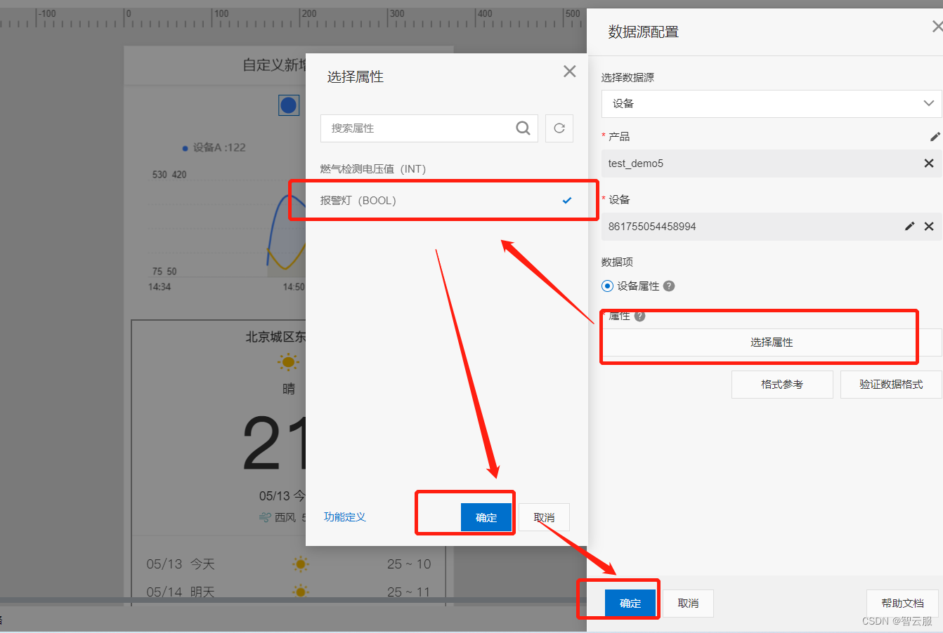Clear the device 861755054458994 entry
The image size is (943, 633).
929,227
